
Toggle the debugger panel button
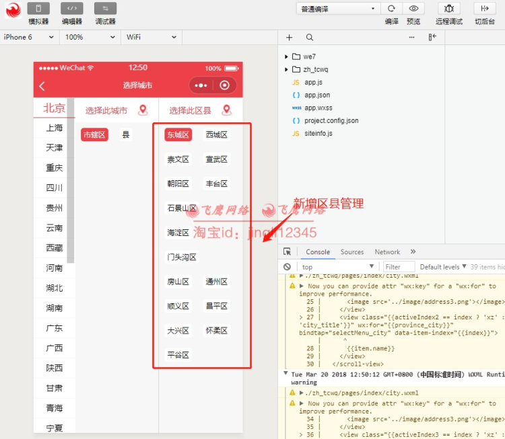pyautogui.click(x=105, y=9)
